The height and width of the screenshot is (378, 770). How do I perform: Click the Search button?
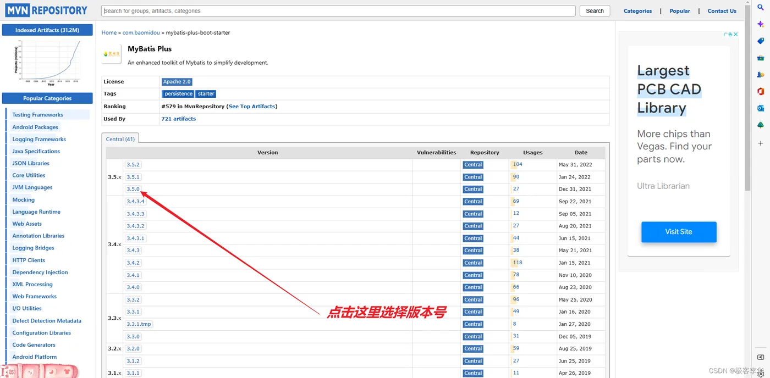click(595, 11)
